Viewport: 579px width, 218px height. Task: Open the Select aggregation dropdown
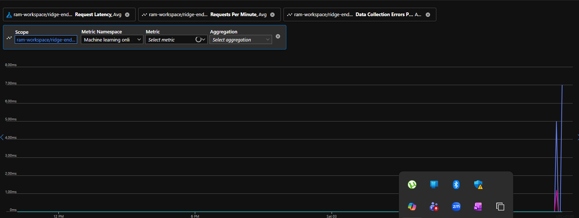[x=240, y=40]
